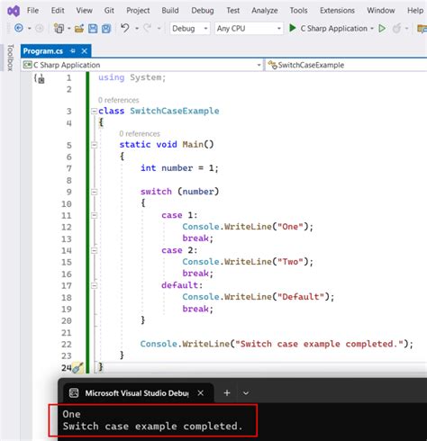Click the 'One' output line in console

(71, 414)
